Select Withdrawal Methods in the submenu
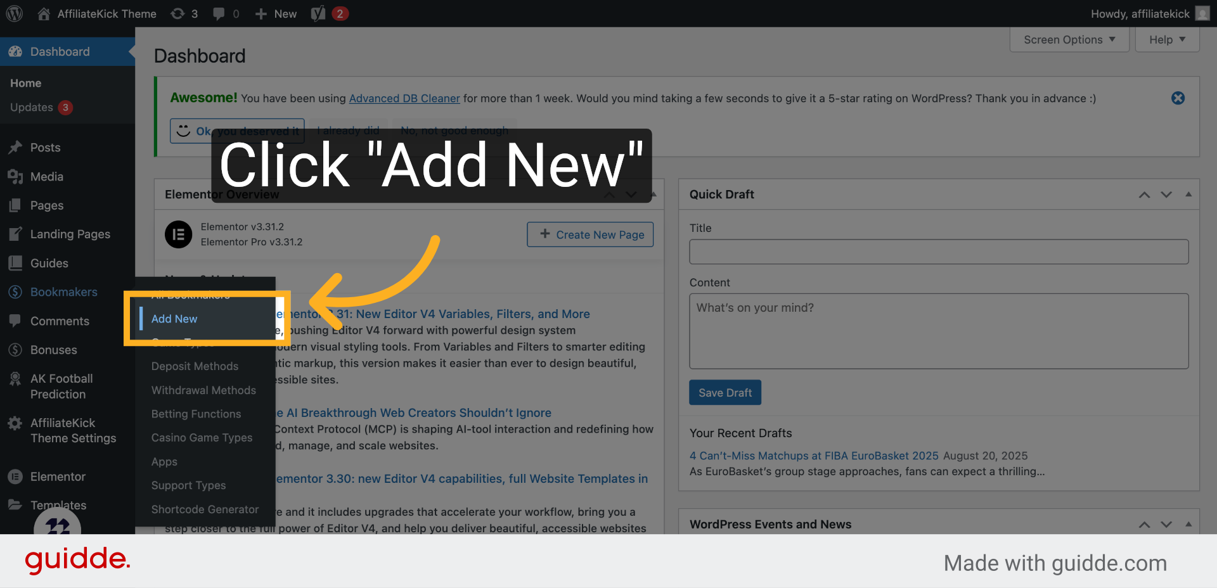 (x=203, y=390)
